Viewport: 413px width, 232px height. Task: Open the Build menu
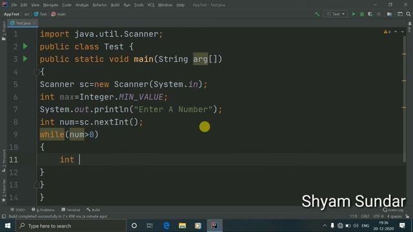[115, 5]
